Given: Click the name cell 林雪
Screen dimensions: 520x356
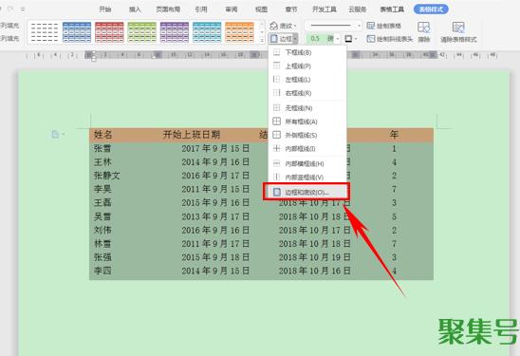Looking at the screenshot, I should point(102,244).
